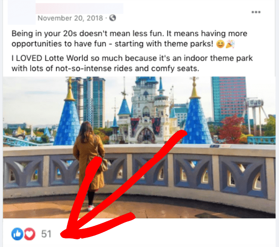The width and height of the screenshot is (279, 247).
Task: Click the 'I LOVED Lotte World' paragraph
Action: pyautogui.click(x=132, y=63)
